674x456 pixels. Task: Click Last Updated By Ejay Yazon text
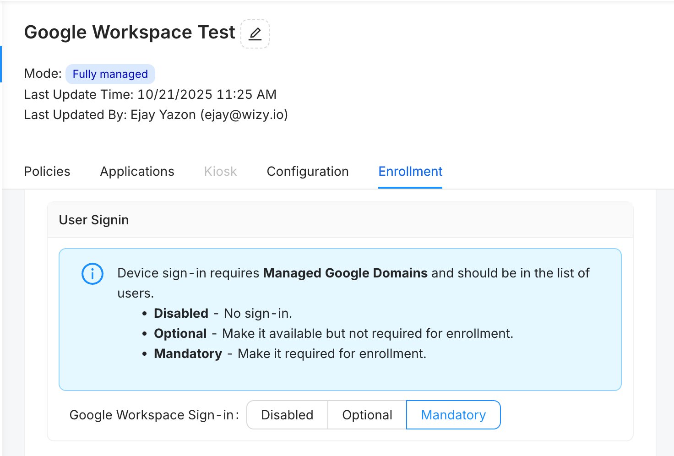tap(156, 114)
